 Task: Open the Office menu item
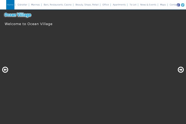tap(106, 5)
